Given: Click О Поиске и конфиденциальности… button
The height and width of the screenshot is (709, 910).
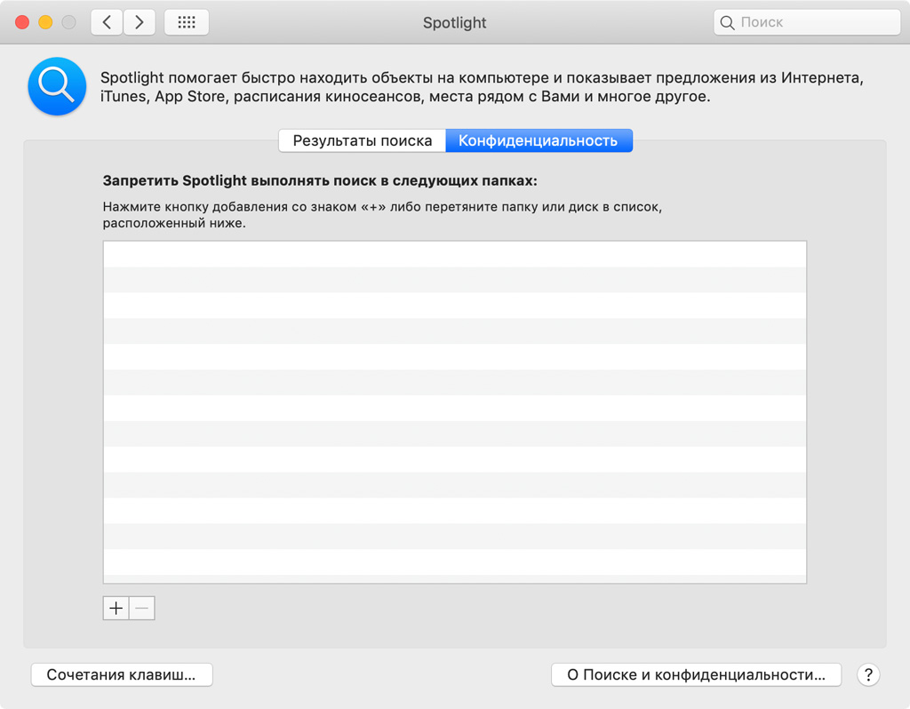Looking at the screenshot, I should click(696, 674).
